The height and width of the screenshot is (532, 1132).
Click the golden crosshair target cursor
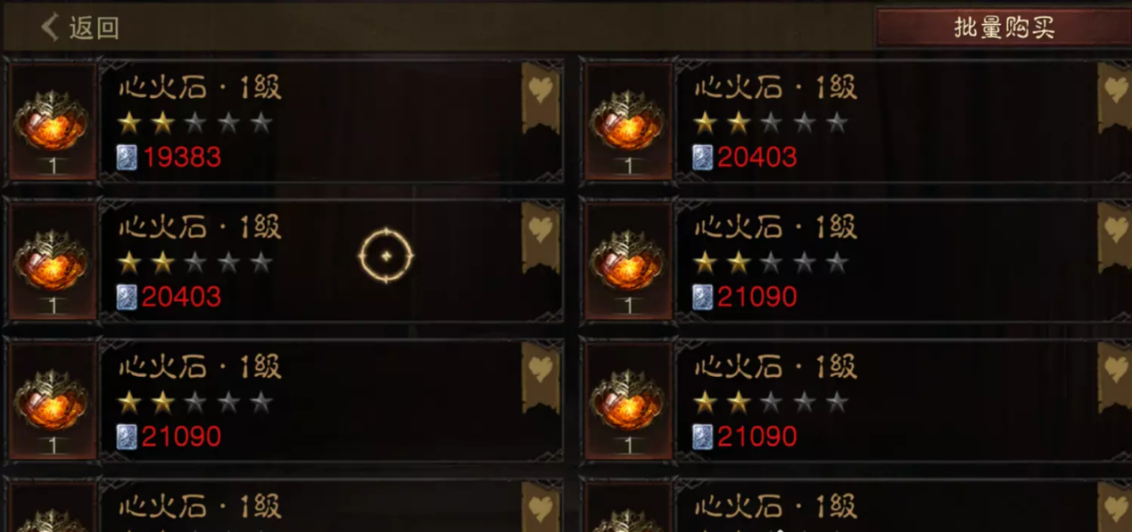[386, 256]
